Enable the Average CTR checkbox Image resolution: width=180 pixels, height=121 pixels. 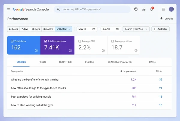click(x=79, y=41)
